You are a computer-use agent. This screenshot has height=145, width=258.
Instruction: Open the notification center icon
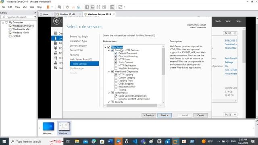click(x=253, y=141)
